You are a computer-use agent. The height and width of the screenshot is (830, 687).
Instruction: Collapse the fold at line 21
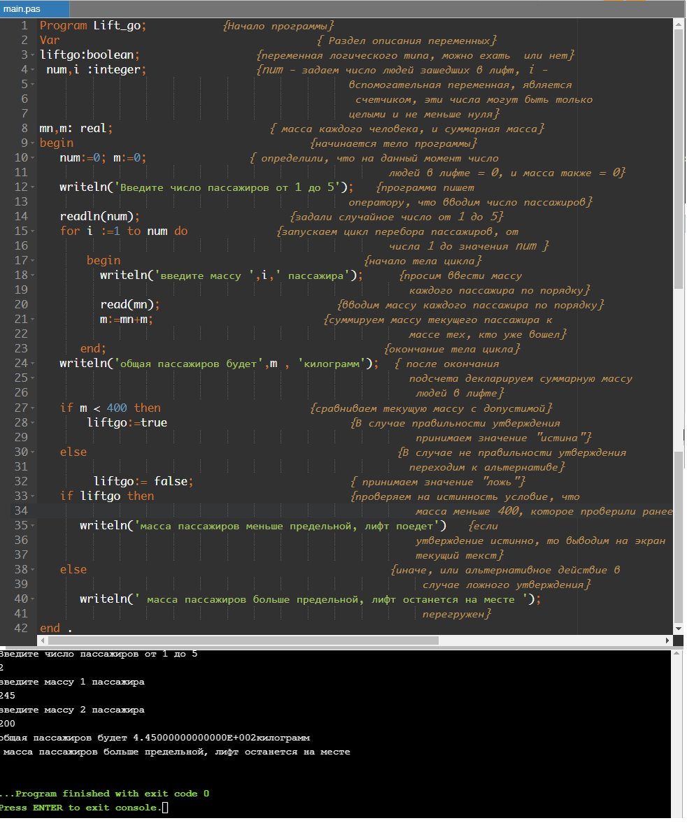coord(33,320)
